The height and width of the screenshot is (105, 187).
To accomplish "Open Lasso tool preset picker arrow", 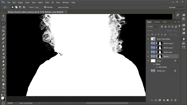I will [8, 7].
